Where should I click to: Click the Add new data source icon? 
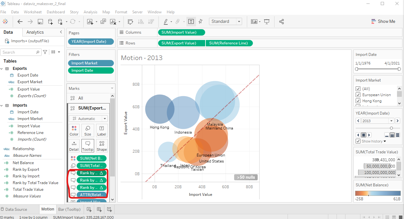pos(50,22)
